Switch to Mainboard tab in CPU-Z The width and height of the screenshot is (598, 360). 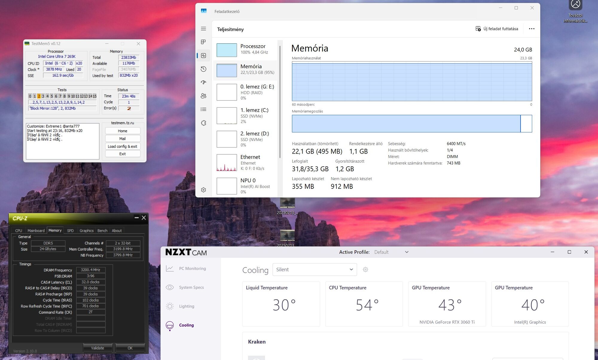tap(36, 231)
